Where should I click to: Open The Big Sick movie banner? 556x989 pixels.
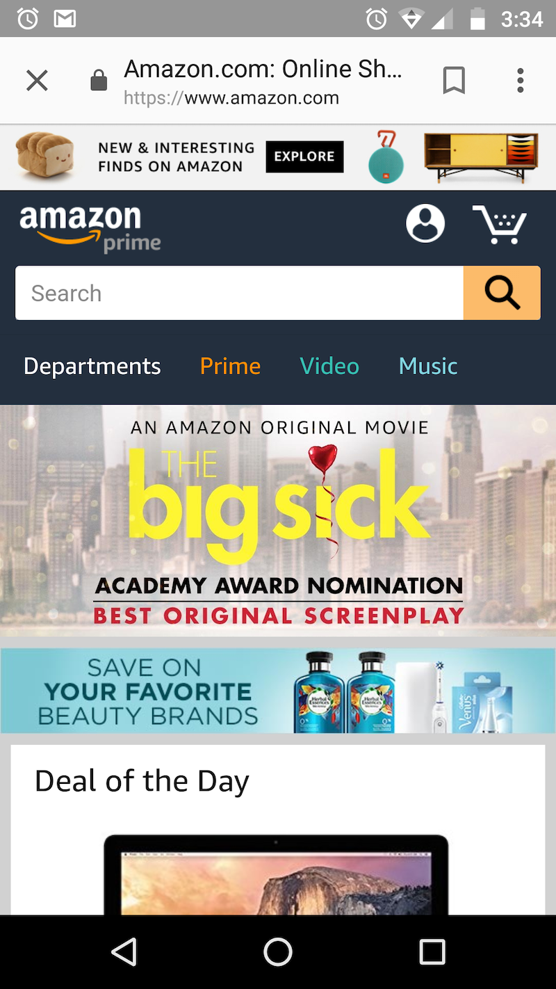[278, 520]
